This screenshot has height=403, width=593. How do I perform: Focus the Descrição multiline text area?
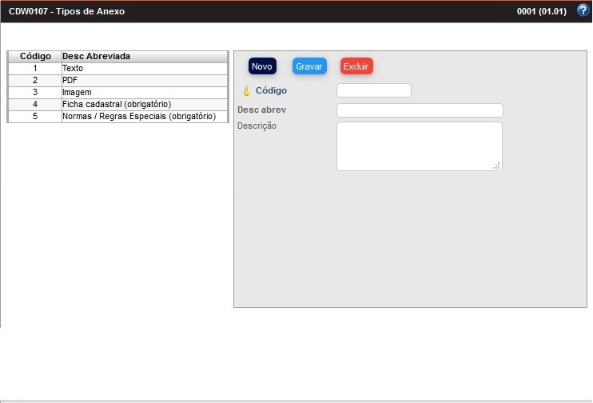(419, 146)
